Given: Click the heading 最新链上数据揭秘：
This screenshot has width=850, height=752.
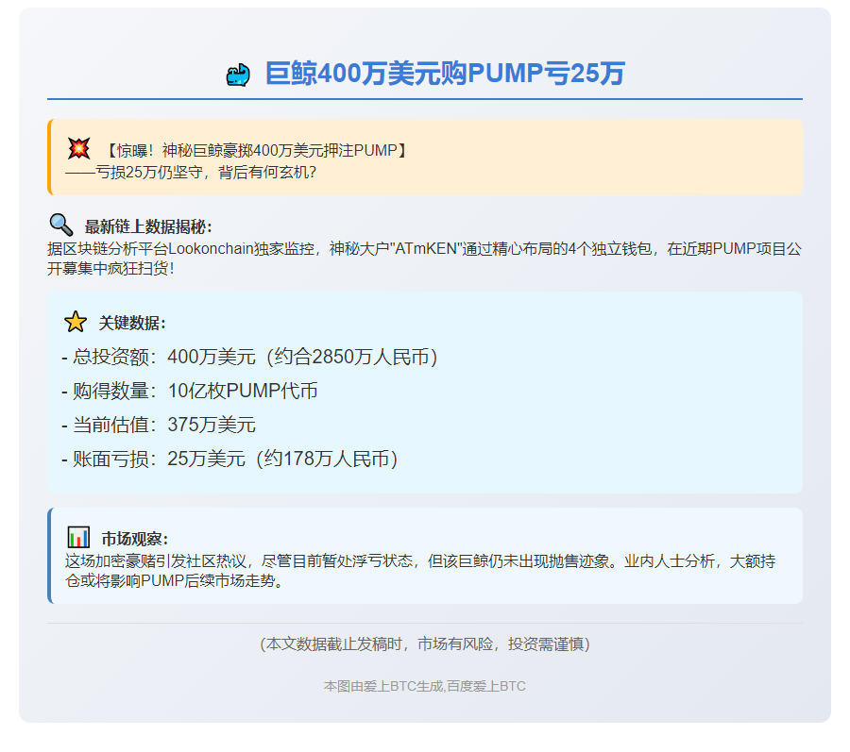Looking at the screenshot, I should tap(148, 226).
